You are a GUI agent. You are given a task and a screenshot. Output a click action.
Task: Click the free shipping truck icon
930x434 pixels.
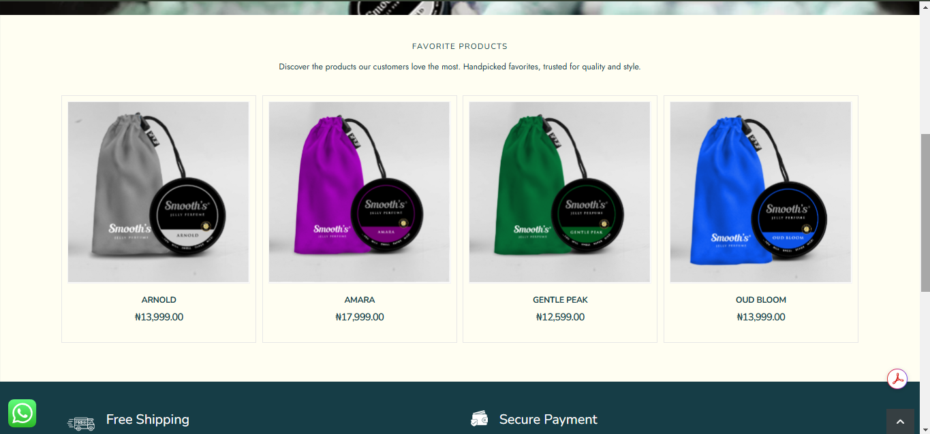click(81, 423)
